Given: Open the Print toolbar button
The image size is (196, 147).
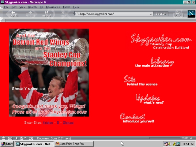Looking at the screenshot, I should tap(178, 14).
